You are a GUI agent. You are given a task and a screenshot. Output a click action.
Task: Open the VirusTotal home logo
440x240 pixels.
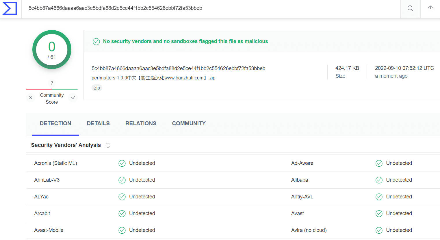pos(10,8)
